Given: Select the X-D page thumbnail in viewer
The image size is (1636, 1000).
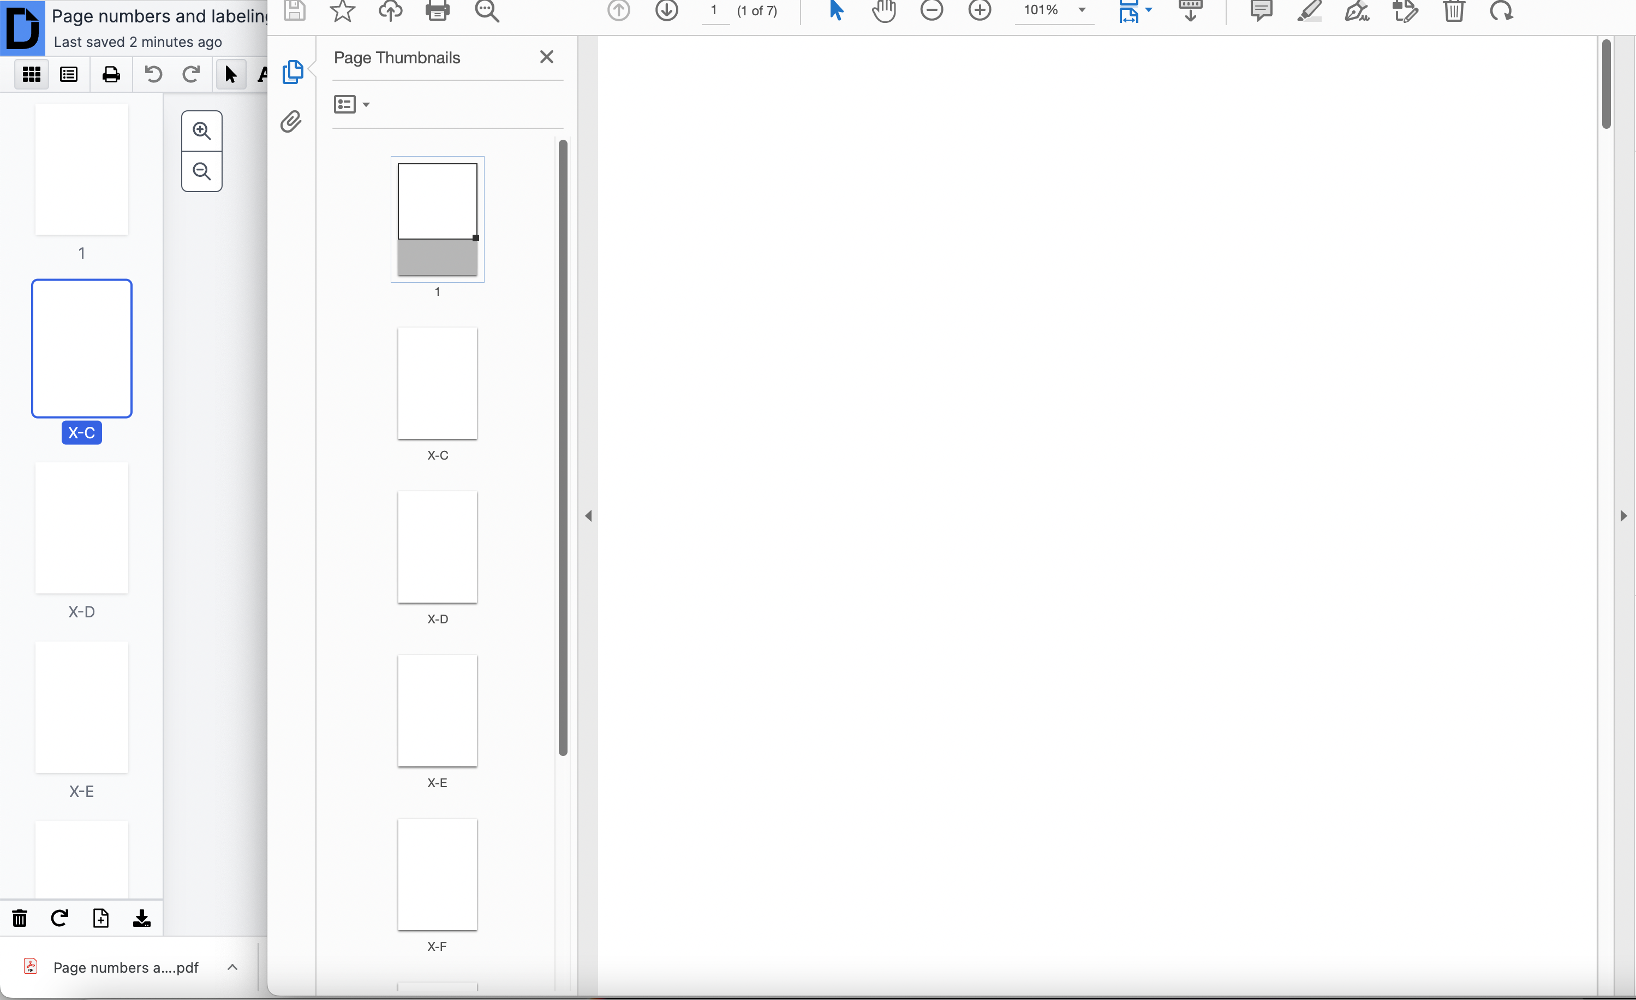Looking at the screenshot, I should pyautogui.click(x=438, y=547).
